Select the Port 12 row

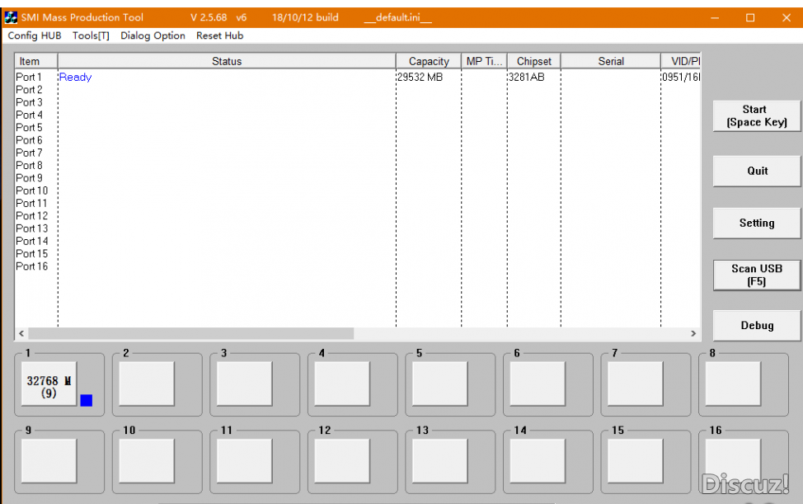(x=358, y=215)
